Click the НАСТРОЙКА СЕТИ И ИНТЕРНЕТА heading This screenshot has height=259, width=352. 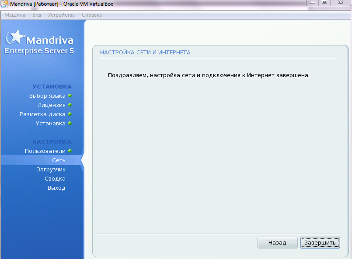coord(145,53)
